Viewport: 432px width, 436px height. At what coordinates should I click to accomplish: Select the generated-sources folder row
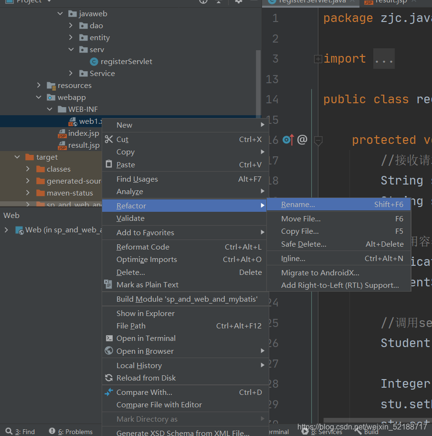[51, 181]
